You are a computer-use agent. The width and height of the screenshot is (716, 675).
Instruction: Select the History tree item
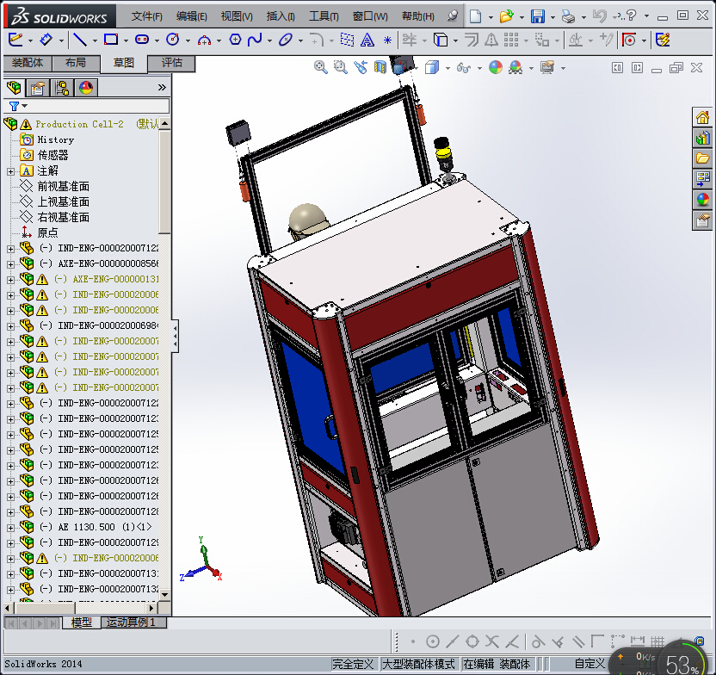55,139
